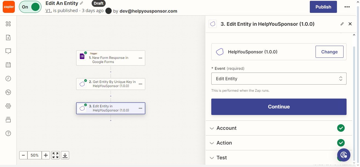This screenshot has height=167, width=360.
Task: Select the Get Entity By Unique Key step
Action: (111, 84)
